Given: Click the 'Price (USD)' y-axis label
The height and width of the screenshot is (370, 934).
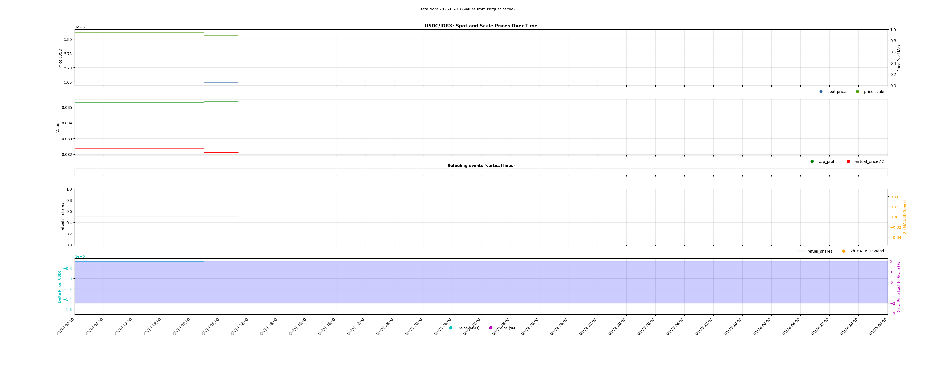Looking at the screenshot, I should [x=60, y=58].
